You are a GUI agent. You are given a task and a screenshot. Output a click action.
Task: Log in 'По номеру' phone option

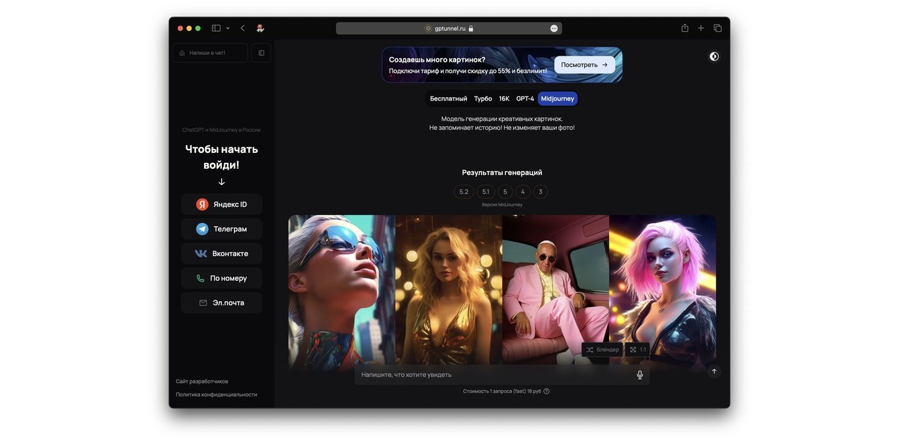click(221, 278)
